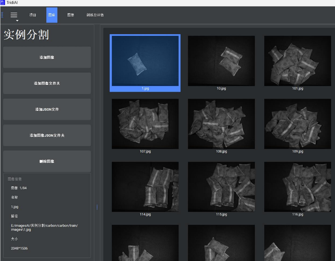This screenshot has width=335, height=261.
Task: Click the 添加图像 button
Action: pos(47,58)
